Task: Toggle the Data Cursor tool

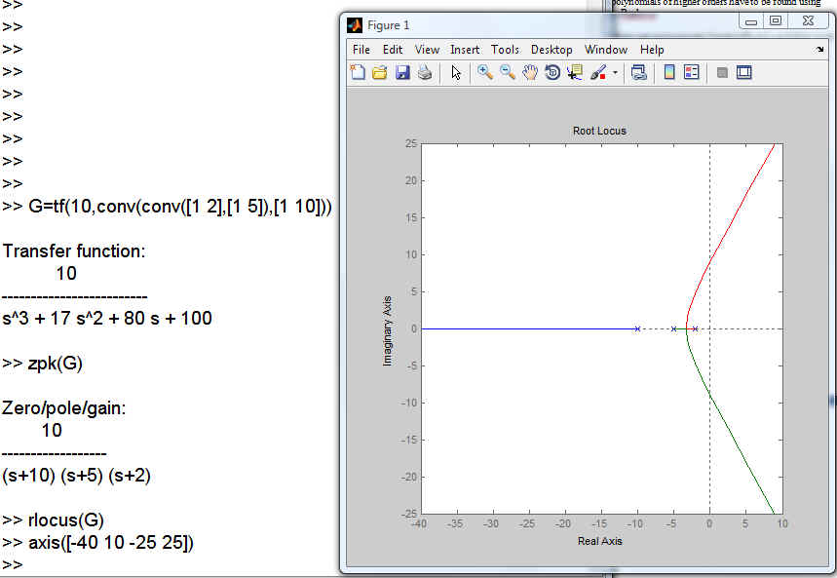Action: point(575,72)
